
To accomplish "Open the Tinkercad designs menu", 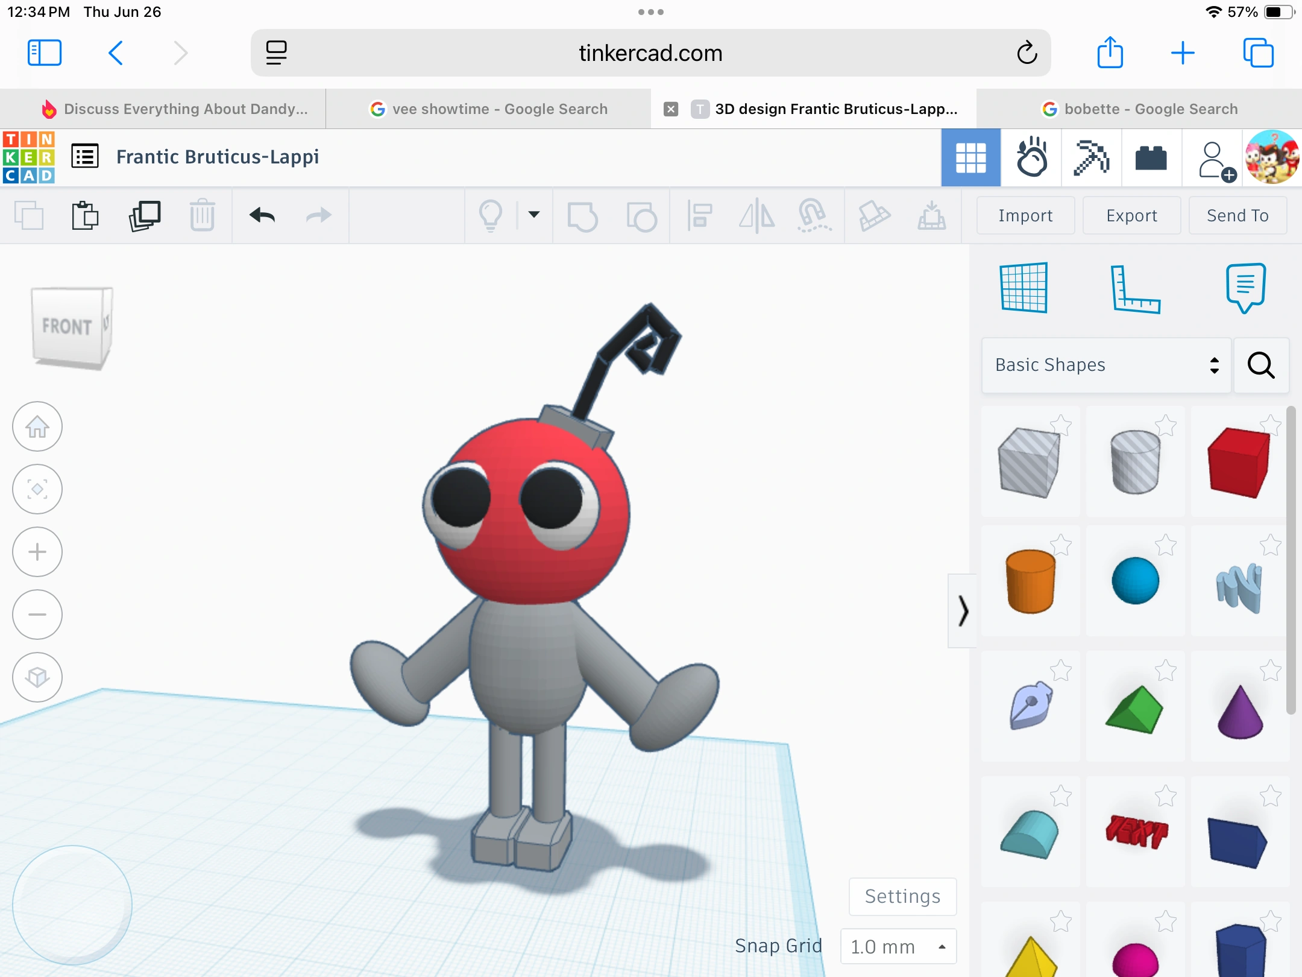I will coord(86,156).
